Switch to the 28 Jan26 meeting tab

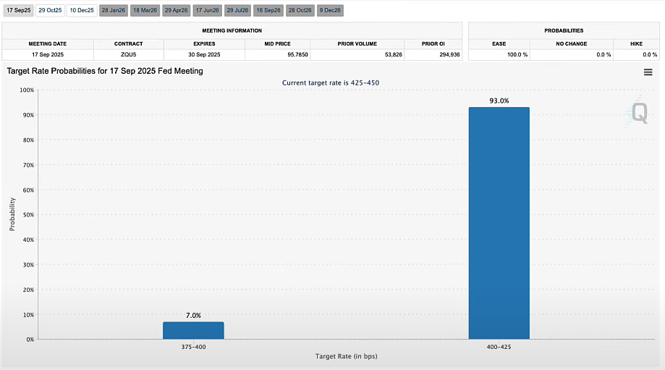pos(113,10)
